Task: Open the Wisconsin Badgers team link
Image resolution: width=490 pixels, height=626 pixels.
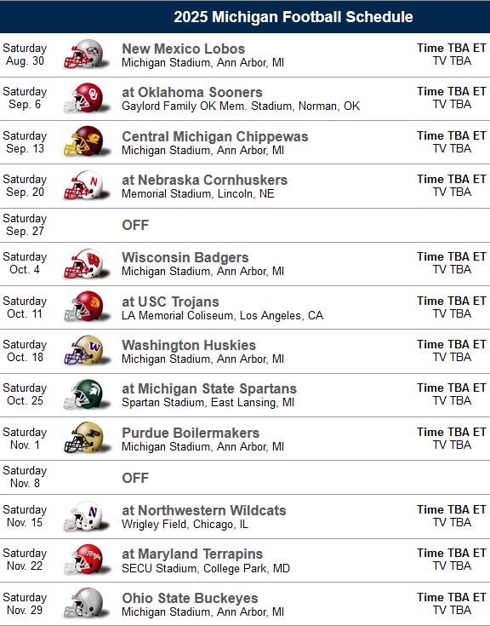Action: point(185,257)
